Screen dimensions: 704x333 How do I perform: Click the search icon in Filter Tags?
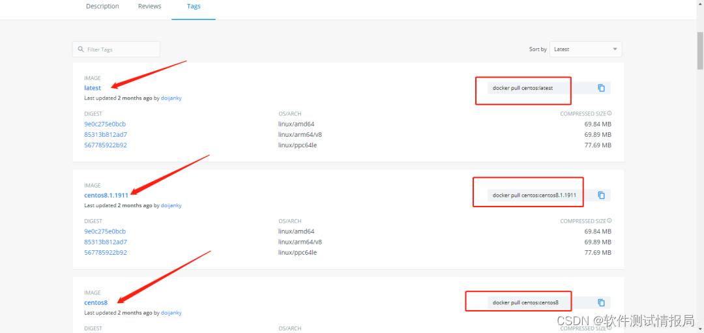pos(81,50)
